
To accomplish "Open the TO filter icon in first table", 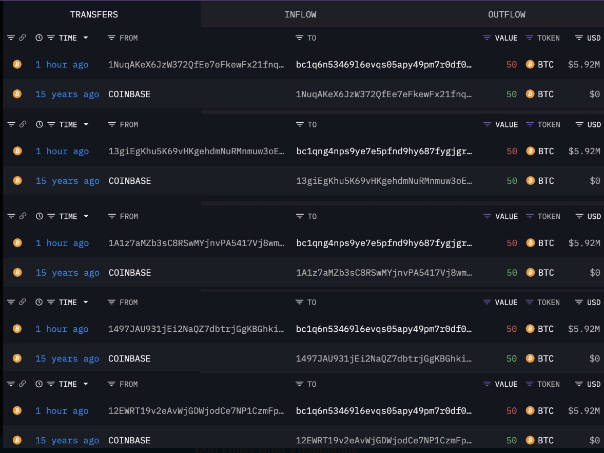I will click(299, 38).
